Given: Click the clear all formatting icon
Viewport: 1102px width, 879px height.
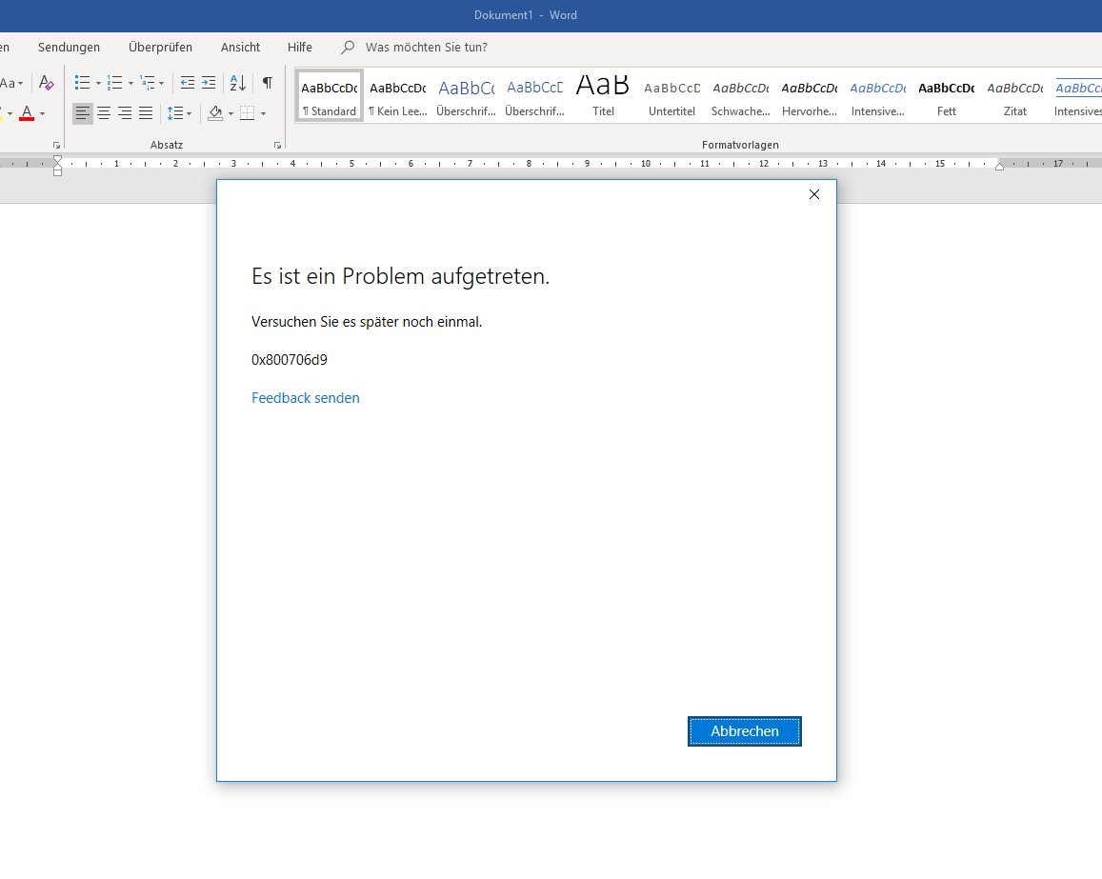Looking at the screenshot, I should tap(47, 83).
